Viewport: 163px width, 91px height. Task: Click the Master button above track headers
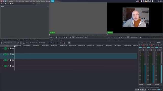[7, 46]
